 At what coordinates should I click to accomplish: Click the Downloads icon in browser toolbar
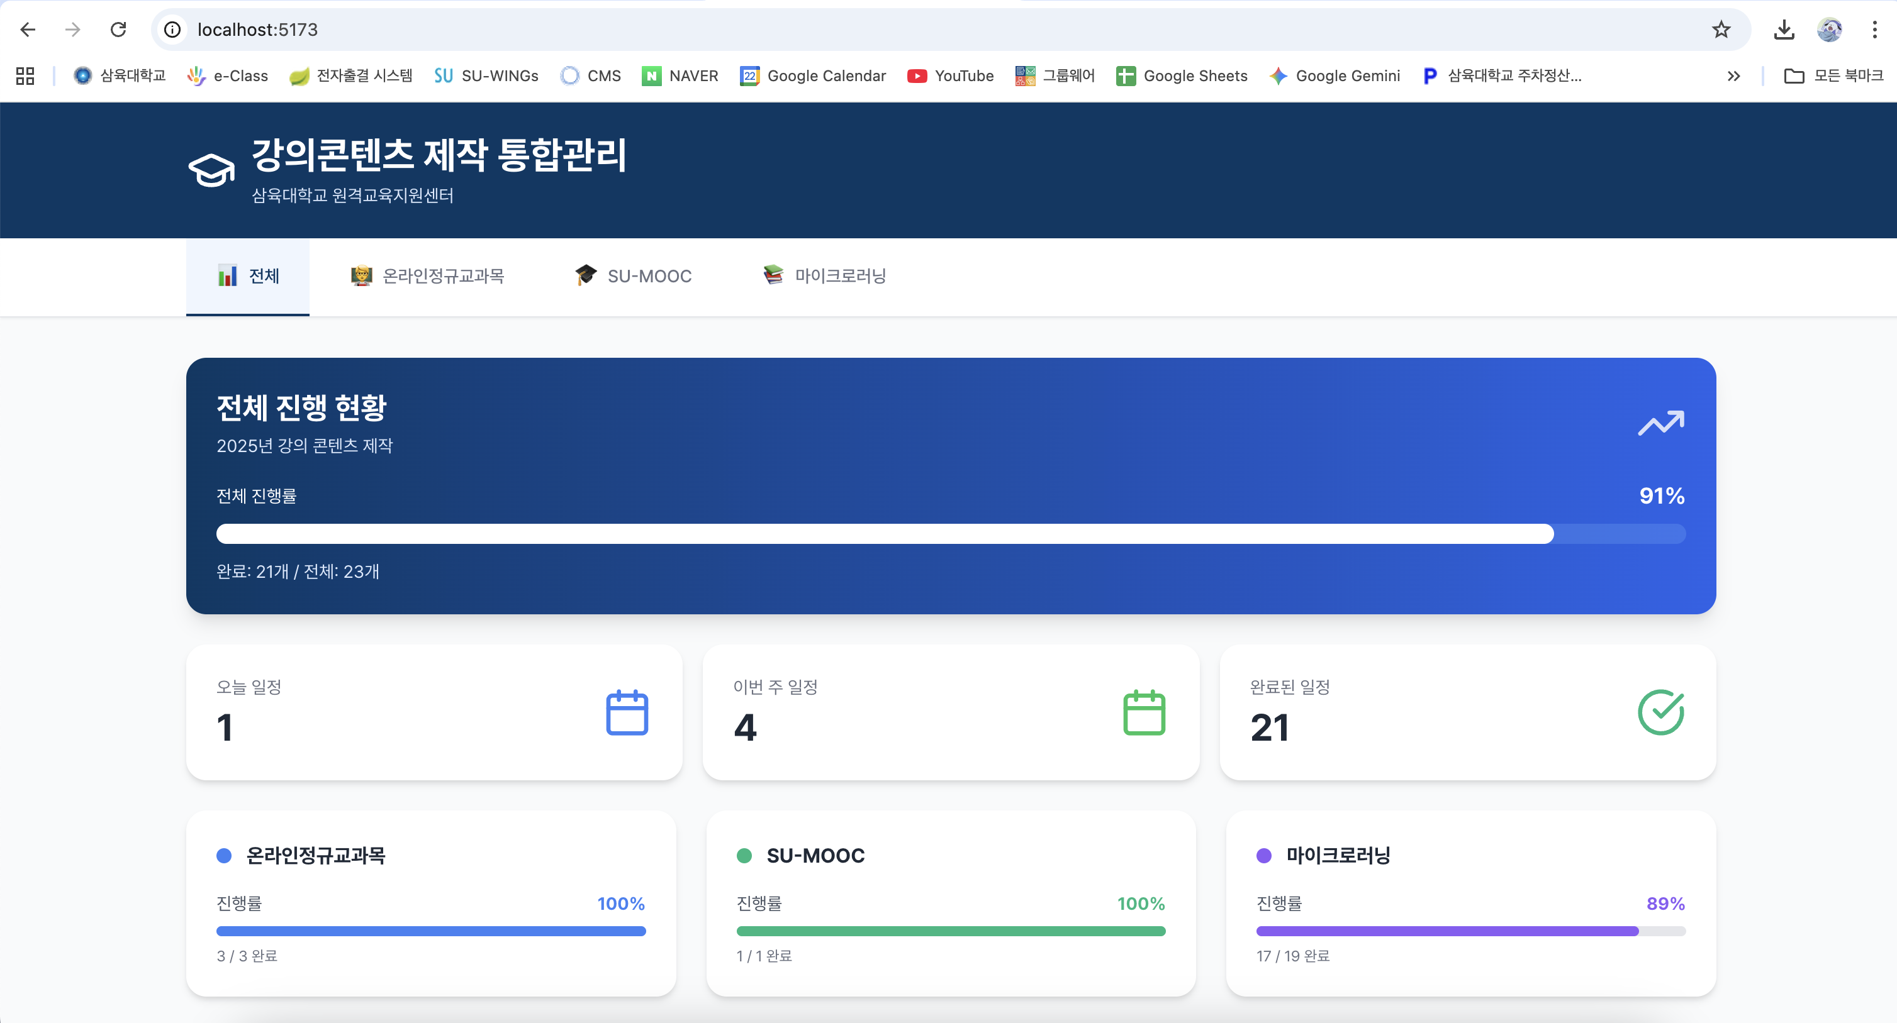point(1784,30)
